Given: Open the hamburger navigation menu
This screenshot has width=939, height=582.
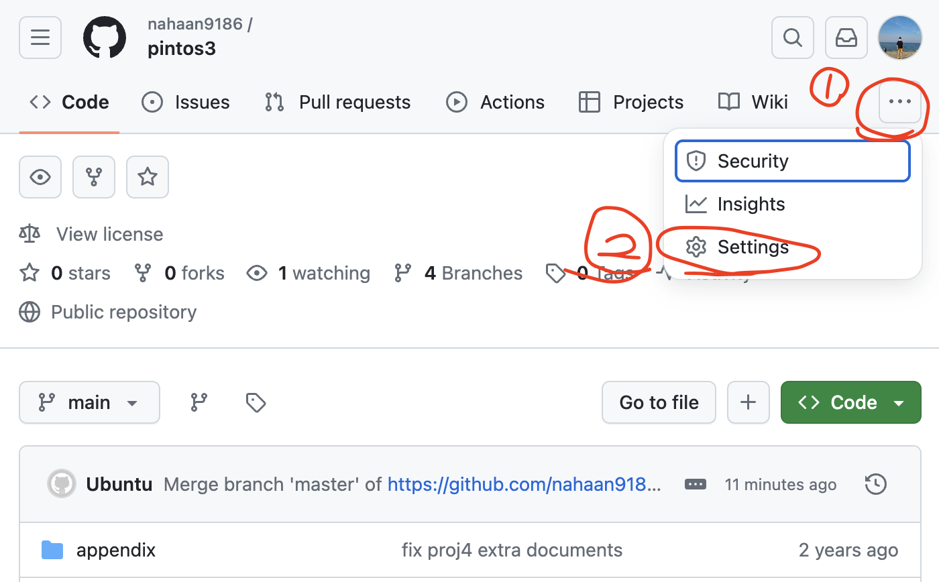Looking at the screenshot, I should click(40, 38).
